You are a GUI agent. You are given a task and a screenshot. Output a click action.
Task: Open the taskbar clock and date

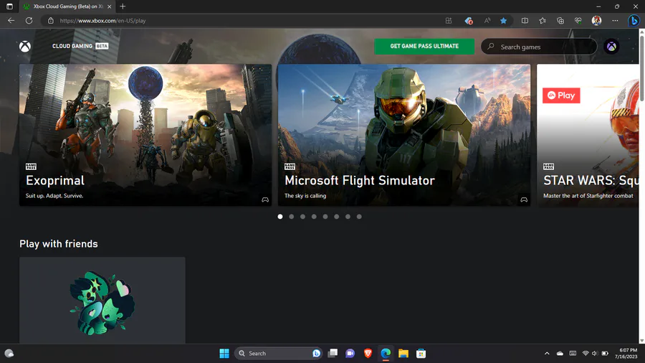click(626, 353)
